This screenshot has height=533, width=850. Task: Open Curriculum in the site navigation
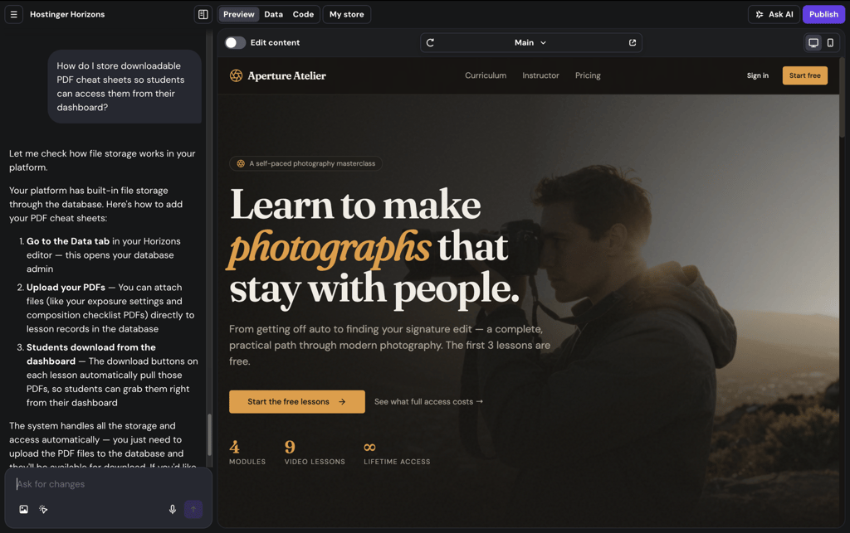485,75
